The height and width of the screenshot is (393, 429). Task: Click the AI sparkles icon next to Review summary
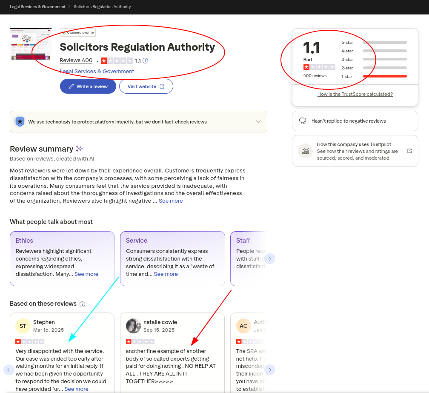[79, 149]
